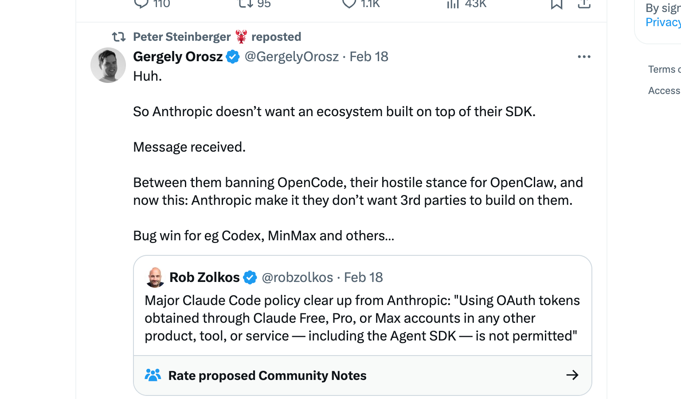681x399 pixels.
Task: Click Peter Steinberger reposted label
Action: pos(217,37)
